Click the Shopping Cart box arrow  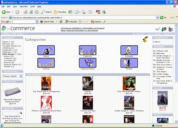pos(170,38)
